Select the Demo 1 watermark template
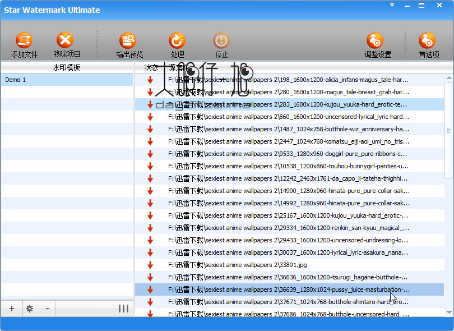Viewport: 454px width, 331px height. [x=67, y=80]
